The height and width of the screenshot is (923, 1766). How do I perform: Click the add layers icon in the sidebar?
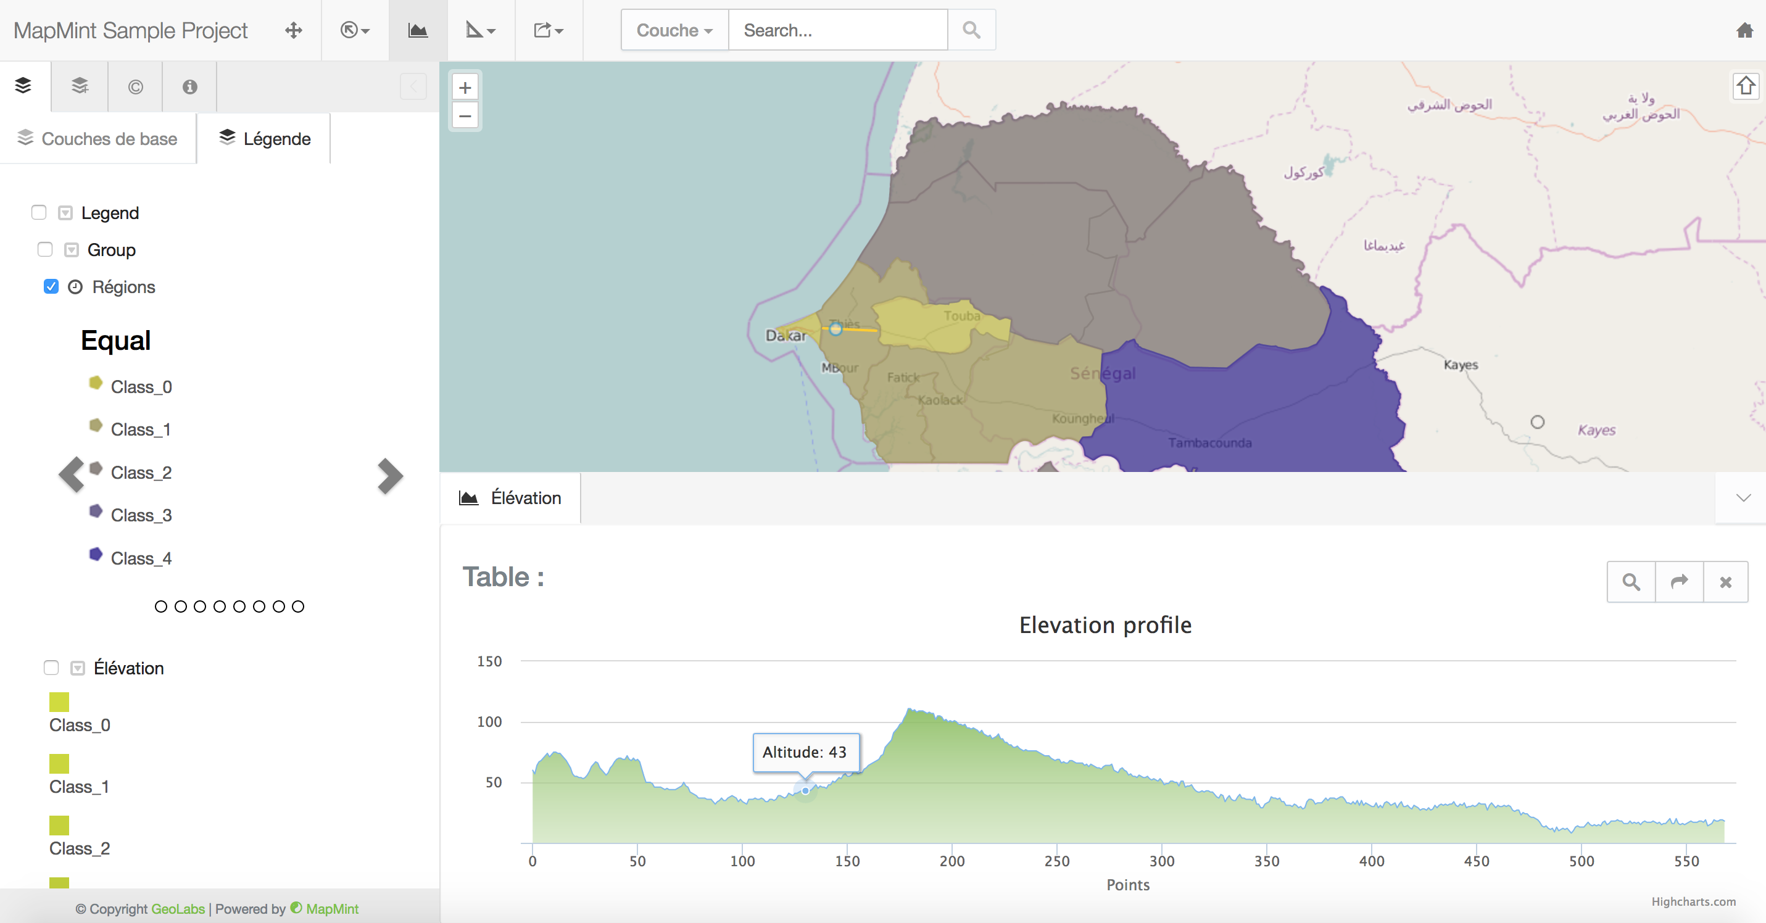(x=79, y=86)
